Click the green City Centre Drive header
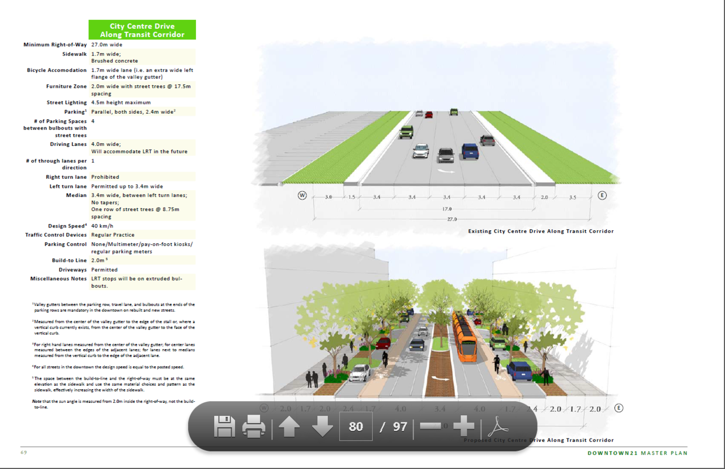Screen dimensions: 725x469 coord(142,30)
